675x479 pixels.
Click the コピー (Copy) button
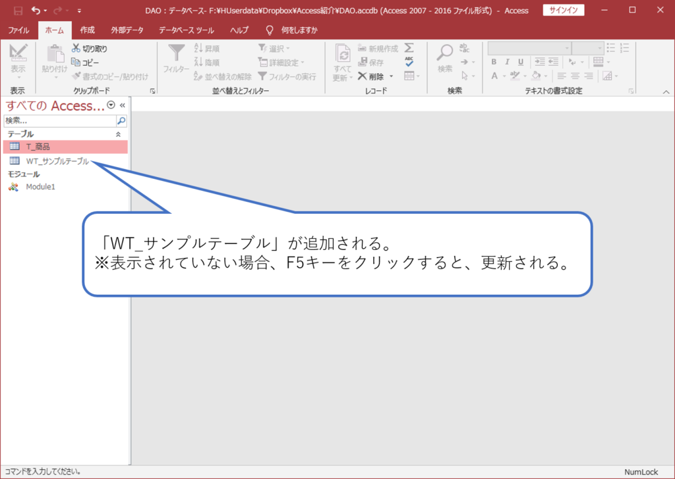[85, 63]
